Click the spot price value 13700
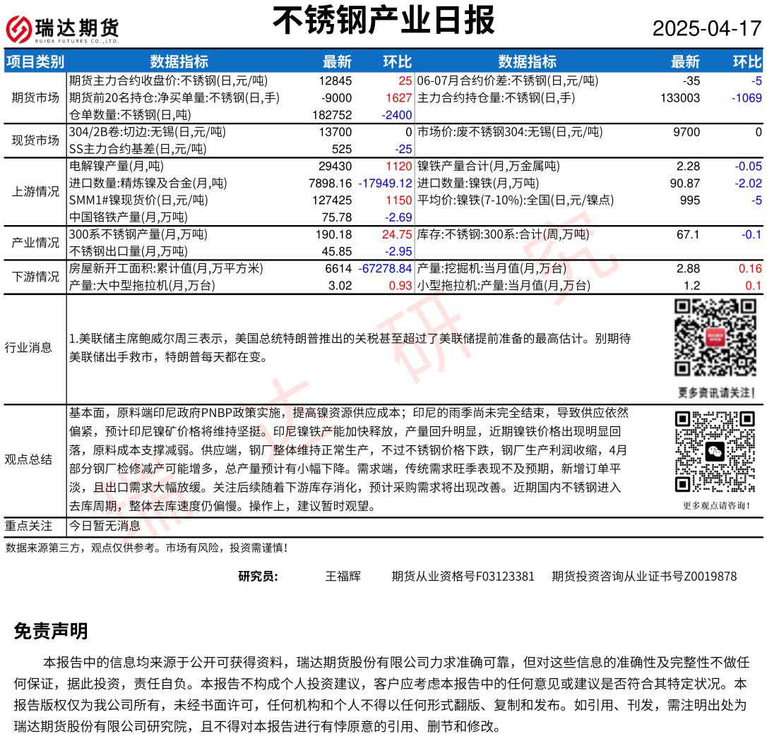Viewport: 767px width, 736px height. point(335,132)
